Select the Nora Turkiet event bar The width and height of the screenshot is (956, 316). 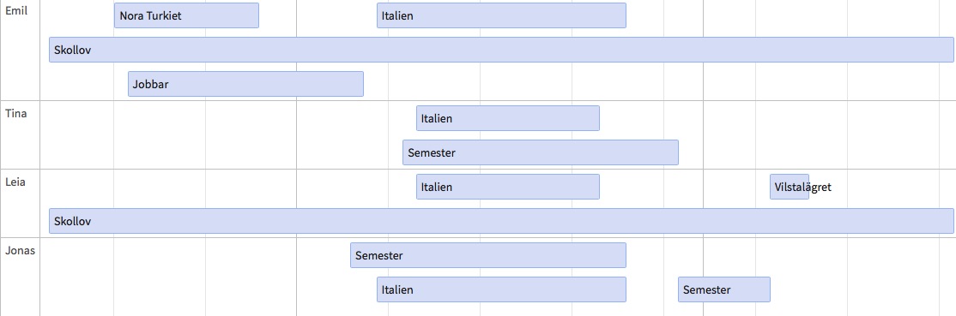[186, 15]
